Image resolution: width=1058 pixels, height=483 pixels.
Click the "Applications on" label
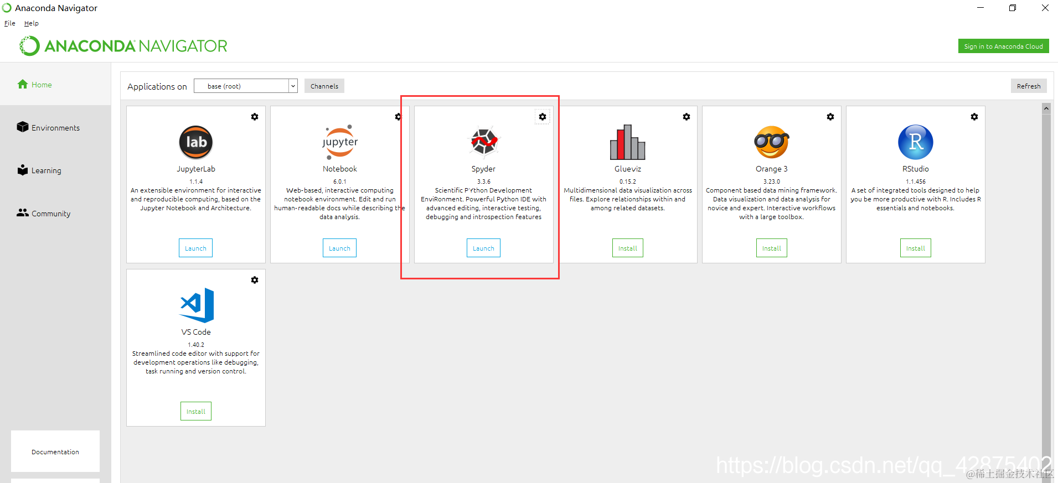pyautogui.click(x=157, y=86)
